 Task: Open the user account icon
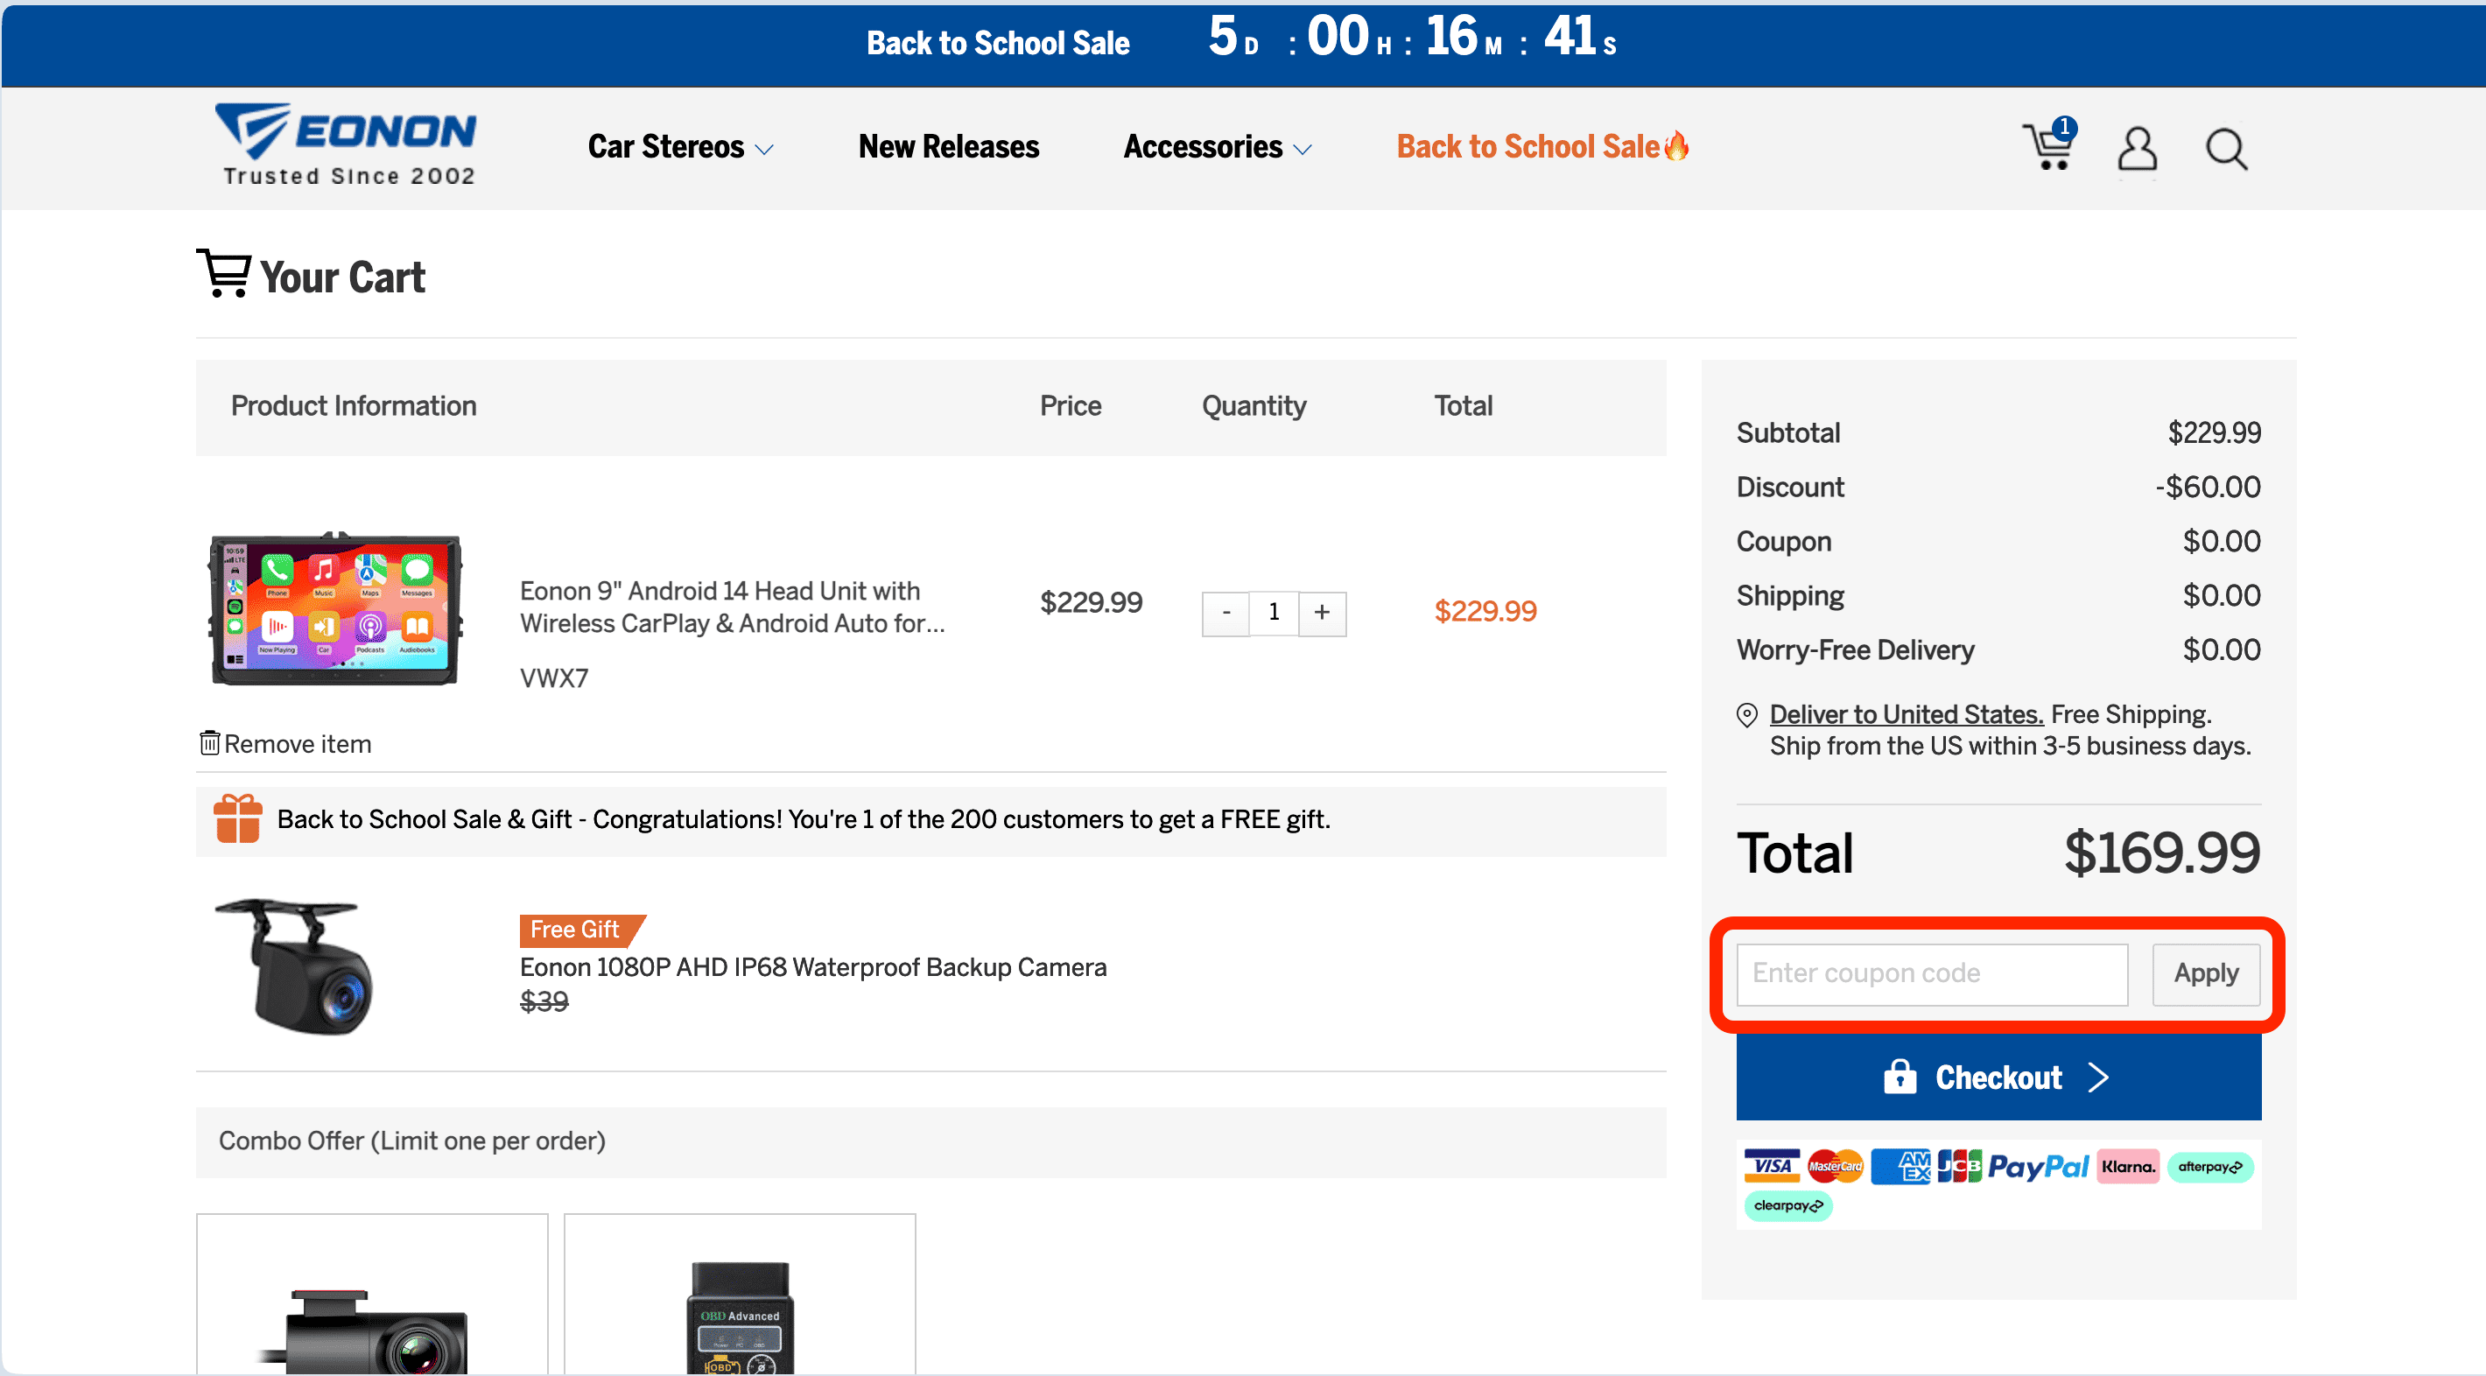pyautogui.click(x=2137, y=149)
